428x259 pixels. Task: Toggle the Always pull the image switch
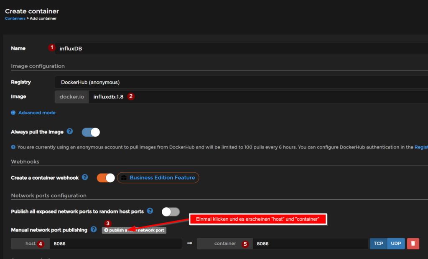point(91,132)
